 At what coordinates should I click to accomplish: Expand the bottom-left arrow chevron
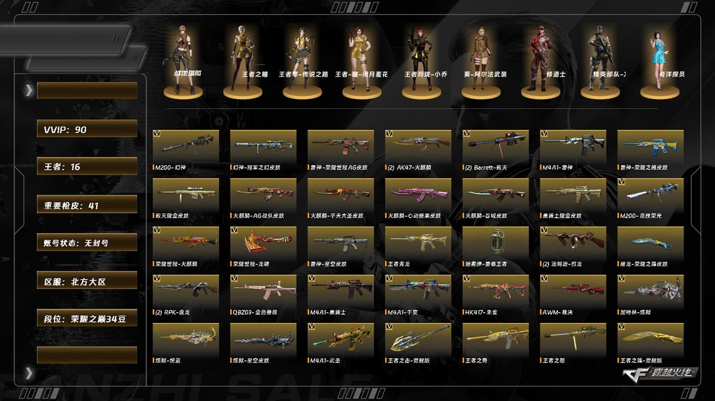[29, 373]
